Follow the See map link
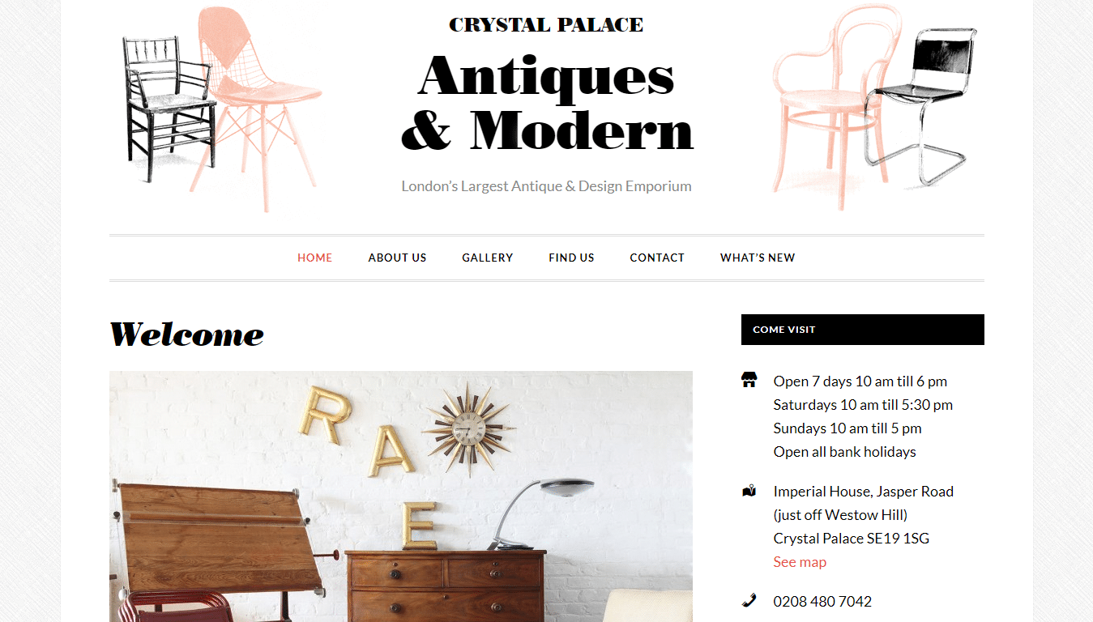This screenshot has height=622, width=1093. 800,562
